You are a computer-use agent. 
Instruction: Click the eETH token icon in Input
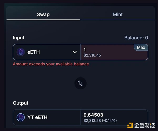pos(21,52)
